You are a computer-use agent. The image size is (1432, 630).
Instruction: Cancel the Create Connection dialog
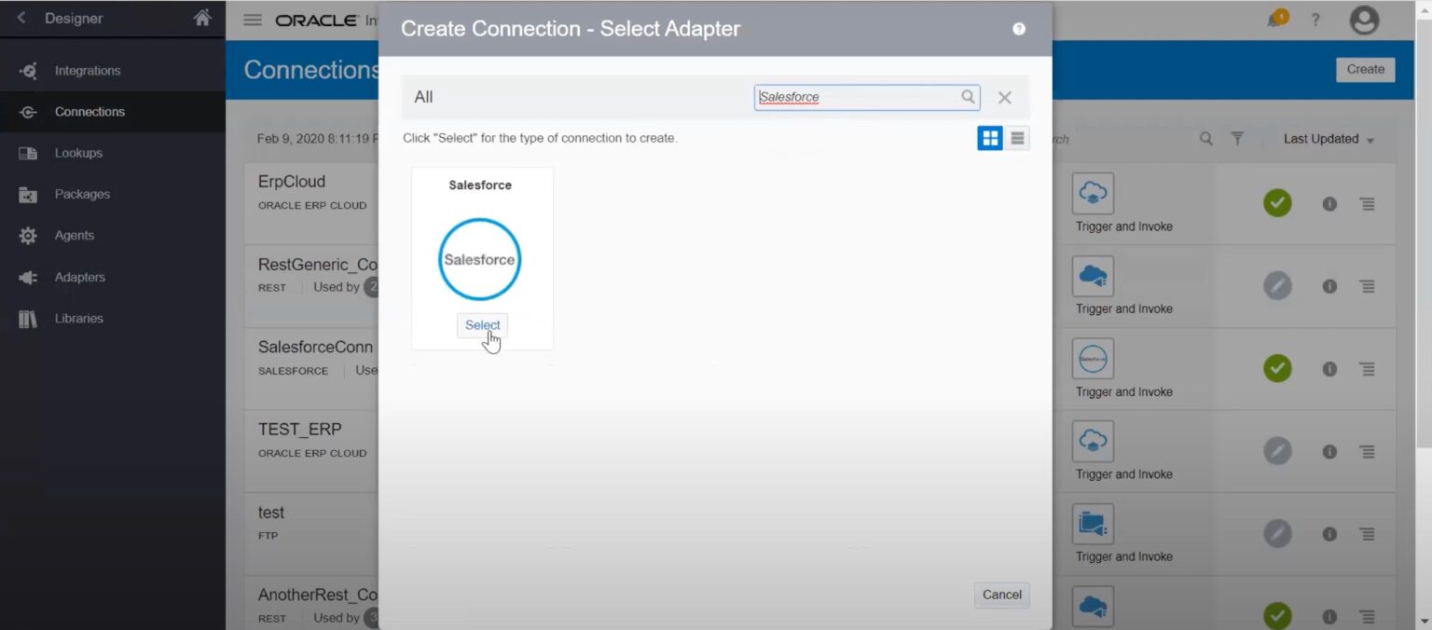tap(1001, 595)
